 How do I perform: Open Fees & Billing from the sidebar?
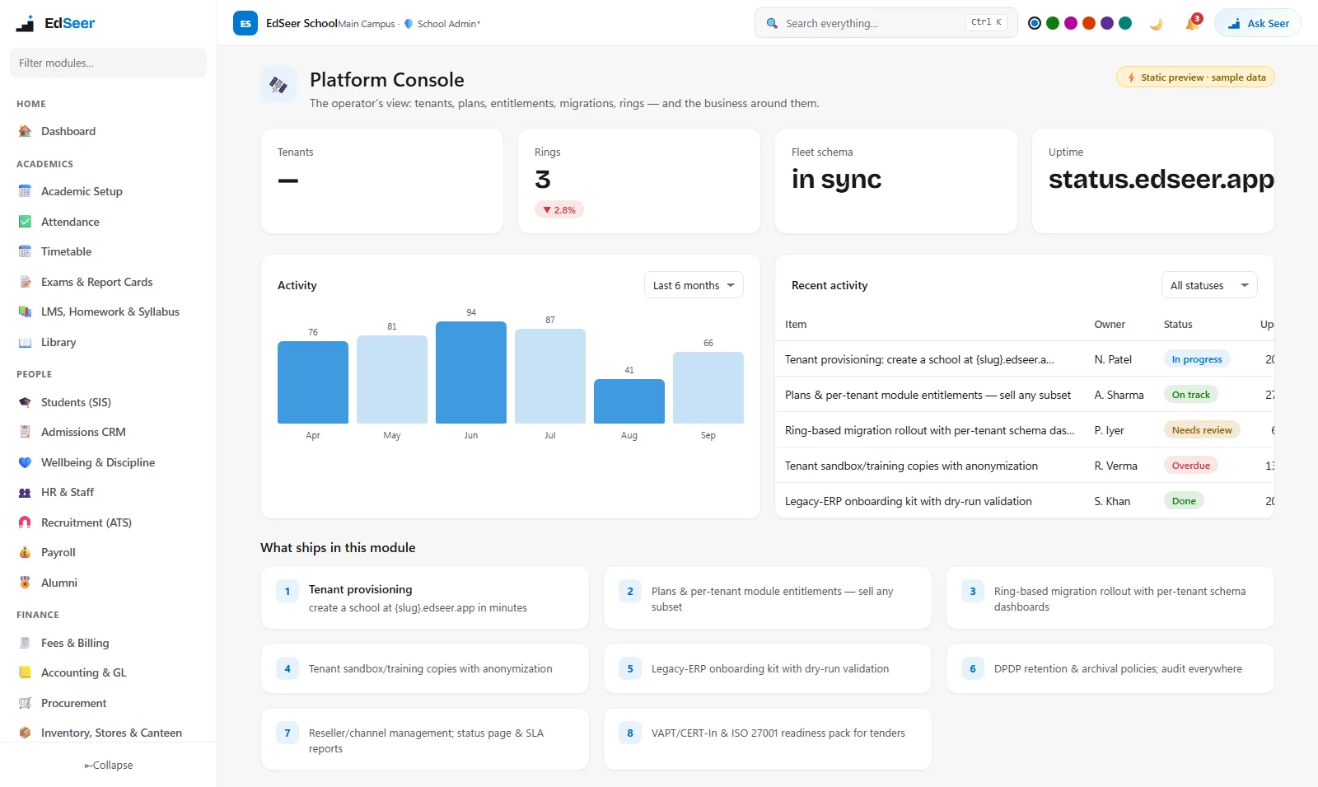coord(109,643)
